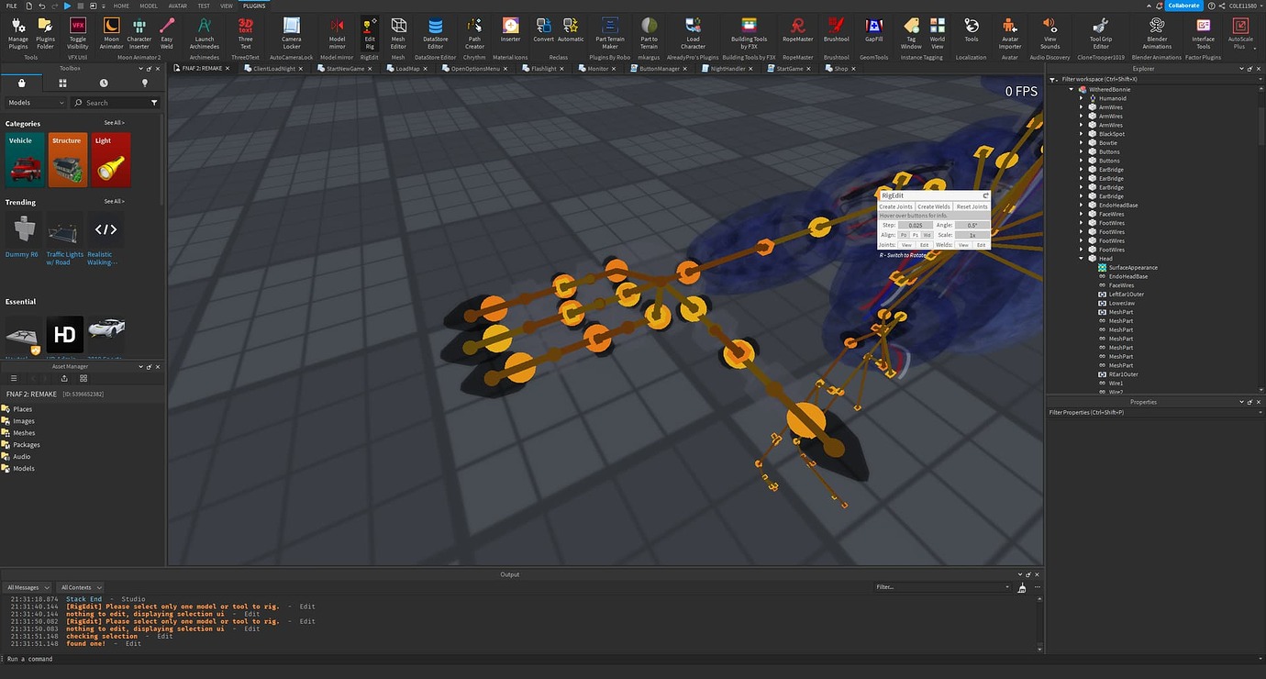Image resolution: width=1266 pixels, height=679 pixels.
Task: Toggle Welds View in RigEdit
Action: coord(963,245)
